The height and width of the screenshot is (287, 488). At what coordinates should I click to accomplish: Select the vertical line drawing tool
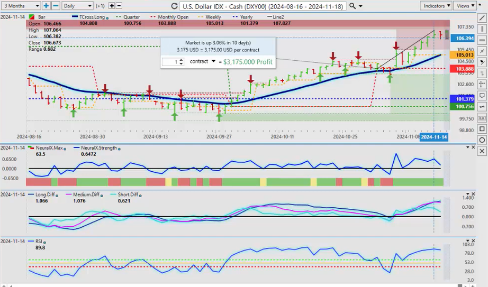coord(482,29)
